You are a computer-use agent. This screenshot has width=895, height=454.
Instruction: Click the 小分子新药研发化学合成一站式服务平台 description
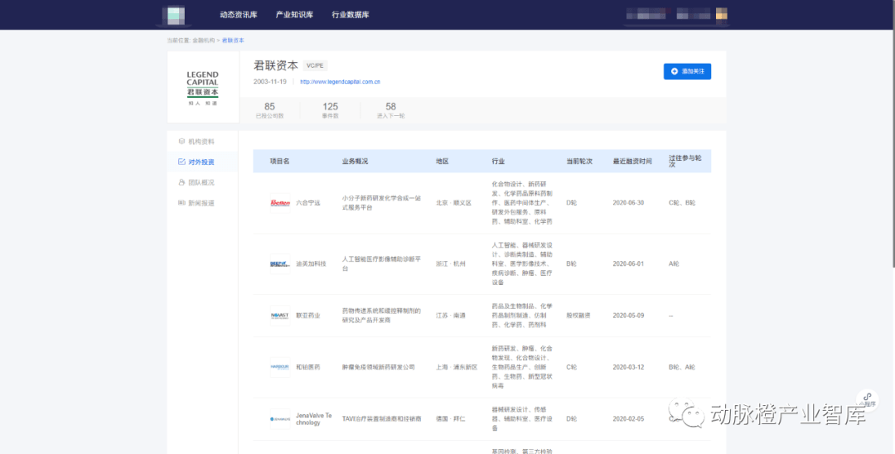click(381, 203)
